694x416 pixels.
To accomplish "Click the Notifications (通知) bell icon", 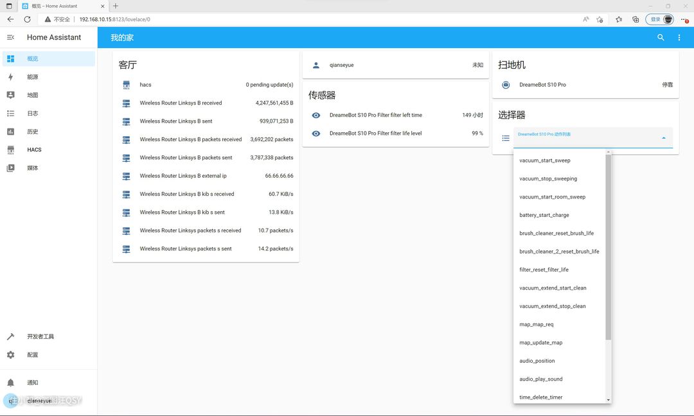I will click(x=10, y=383).
